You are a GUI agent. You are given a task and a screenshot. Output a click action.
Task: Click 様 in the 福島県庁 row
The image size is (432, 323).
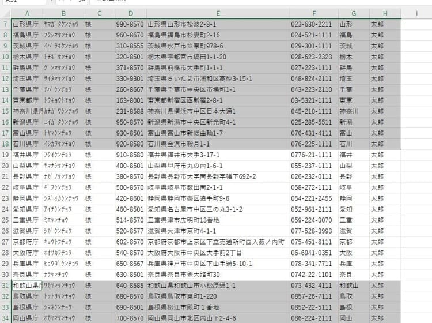[x=100, y=35]
